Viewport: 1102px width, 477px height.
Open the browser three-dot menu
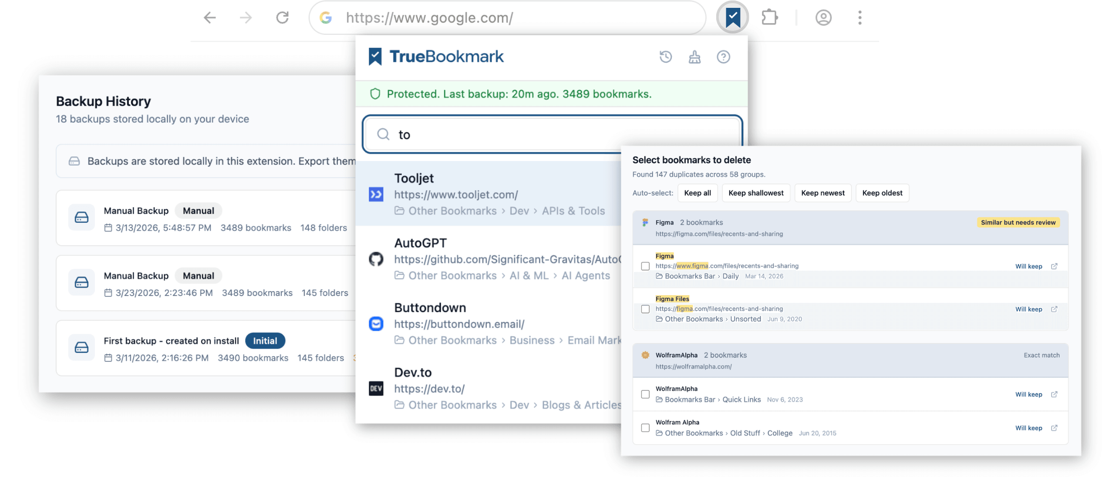(859, 18)
